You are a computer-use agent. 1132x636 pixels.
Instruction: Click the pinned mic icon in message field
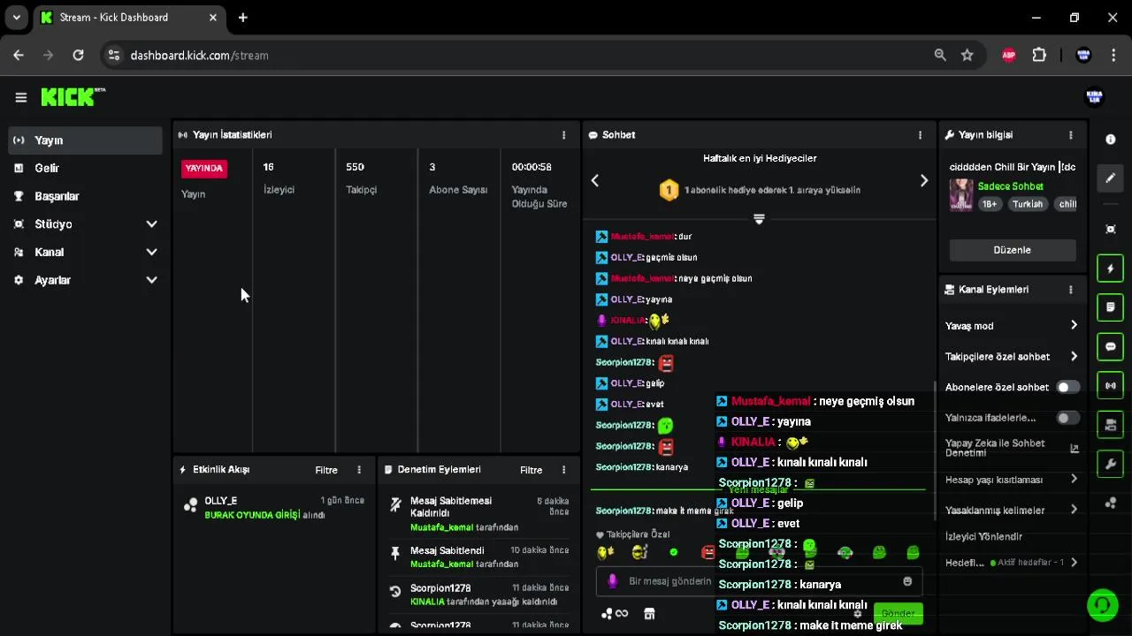click(x=613, y=581)
